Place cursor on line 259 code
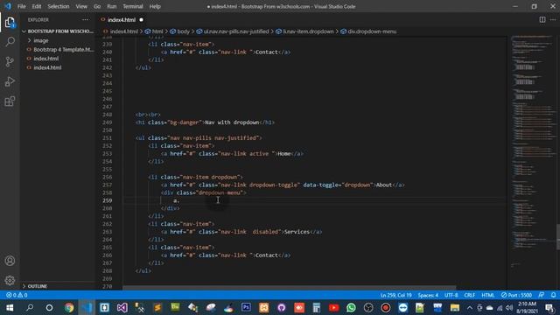This screenshot has height=315, width=560. [x=176, y=200]
